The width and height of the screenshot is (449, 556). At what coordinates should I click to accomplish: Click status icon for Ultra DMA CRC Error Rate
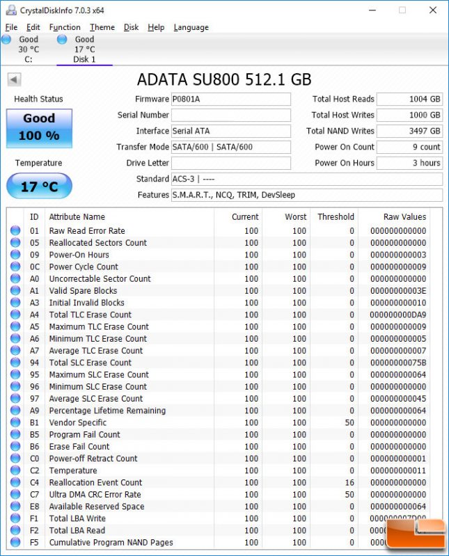click(x=15, y=494)
